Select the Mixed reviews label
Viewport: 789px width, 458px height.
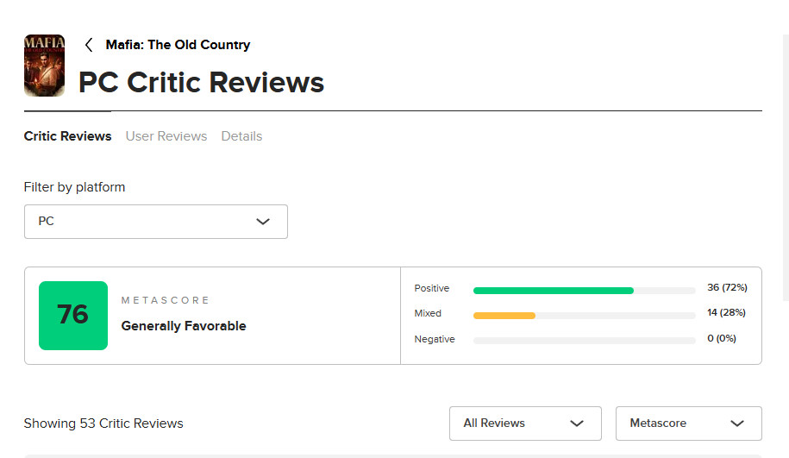pyautogui.click(x=428, y=313)
